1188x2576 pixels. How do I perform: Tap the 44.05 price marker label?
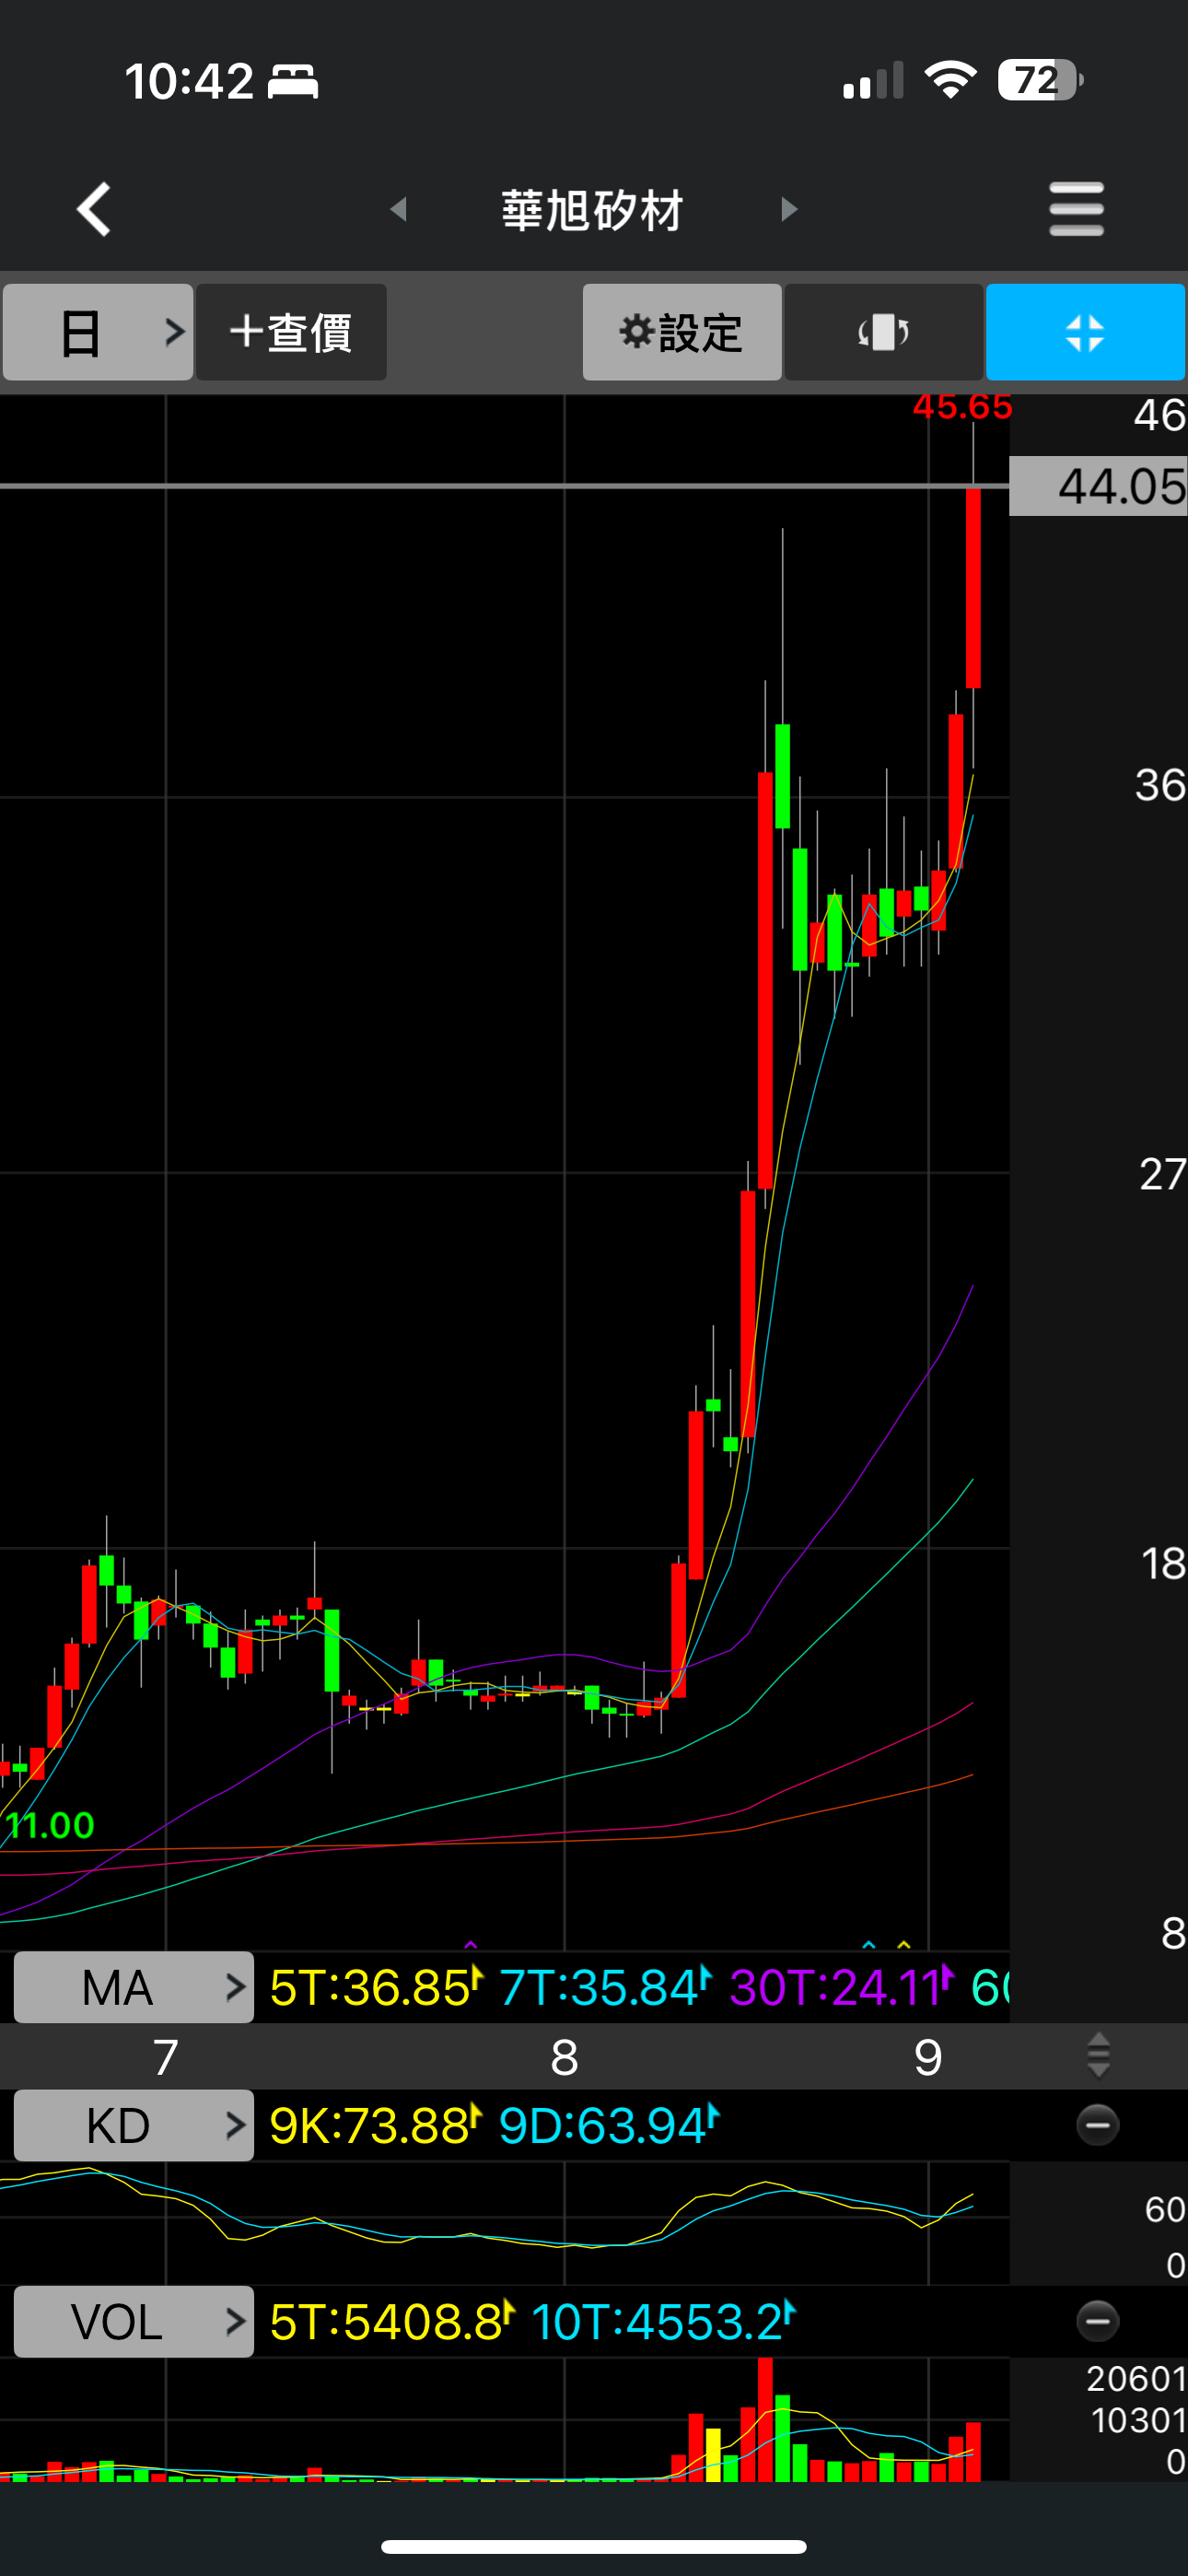(1098, 486)
